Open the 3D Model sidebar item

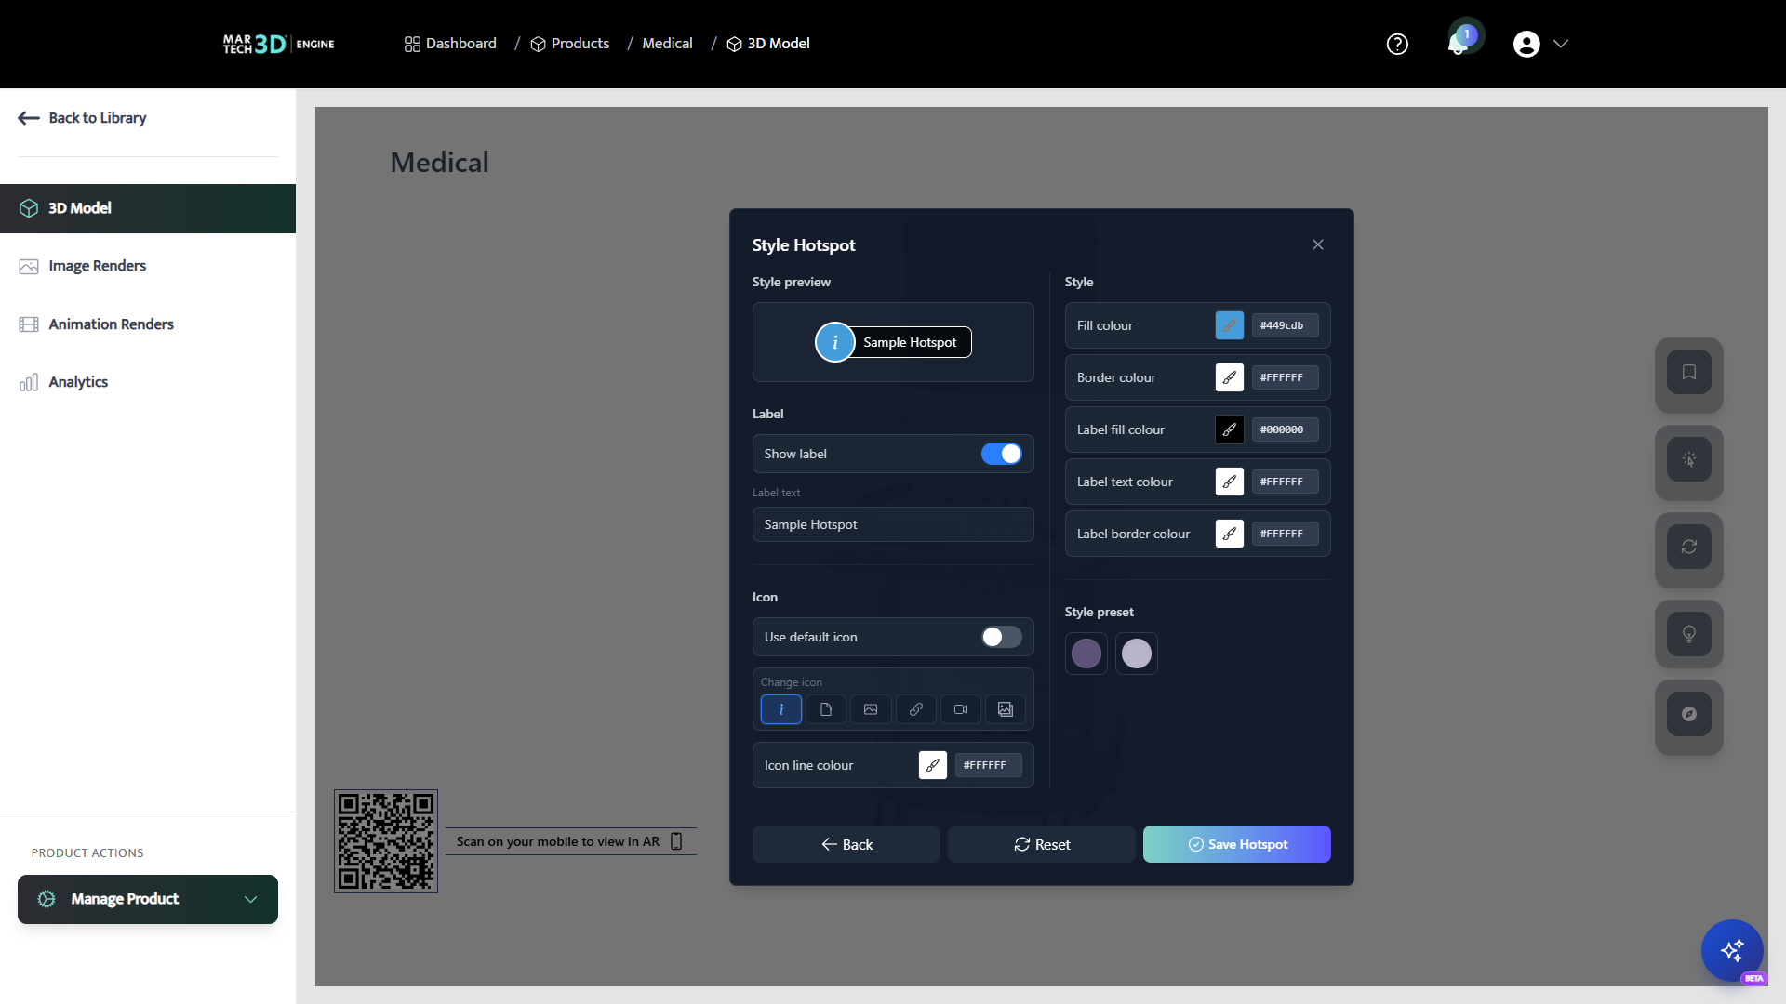point(148,208)
